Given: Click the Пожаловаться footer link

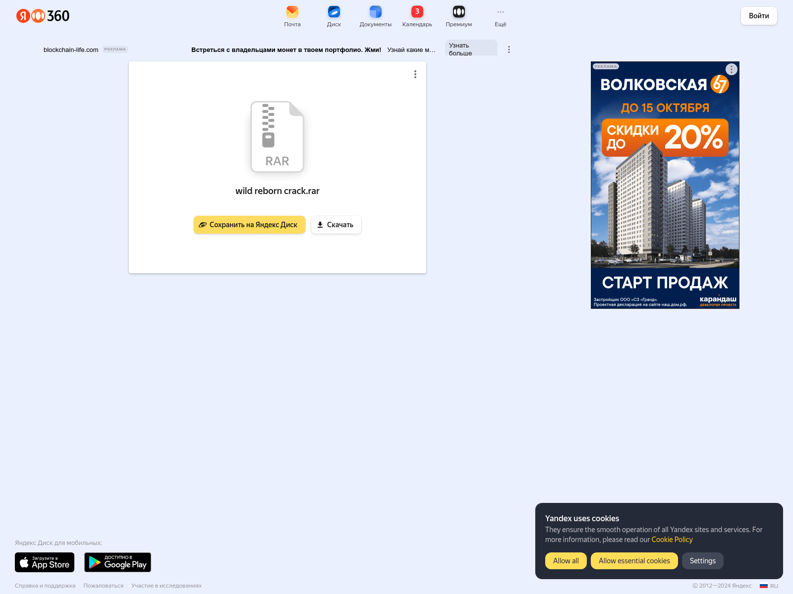Looking at the screenshot, I should 104,586.
